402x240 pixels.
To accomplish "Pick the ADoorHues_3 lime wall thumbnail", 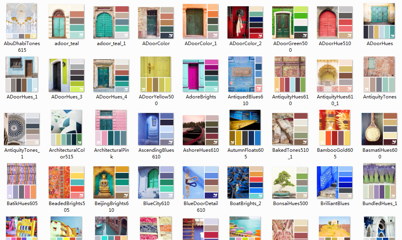I will (x=66, y=75).
